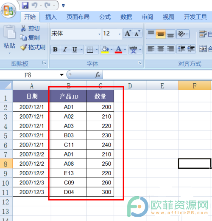This screenshot has height=221, width=212.
Task: Expand the border options arrow
Action: point(97,50)
